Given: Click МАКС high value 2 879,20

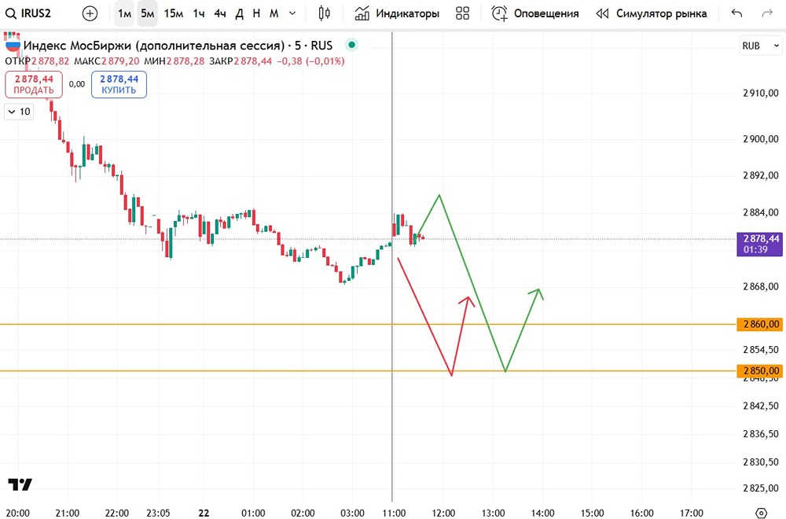Looking at the screenshot, I should [x=120, y=61].
